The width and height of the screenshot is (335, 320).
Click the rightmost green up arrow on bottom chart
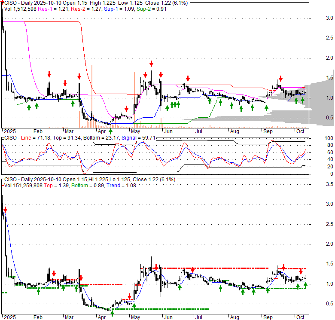tap(305, 284)
